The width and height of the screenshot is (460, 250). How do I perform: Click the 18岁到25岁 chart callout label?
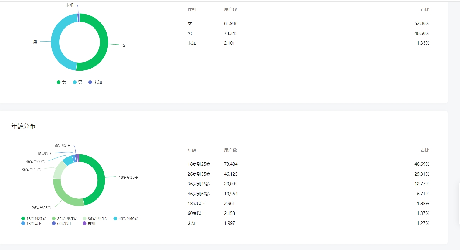point(128,177)
